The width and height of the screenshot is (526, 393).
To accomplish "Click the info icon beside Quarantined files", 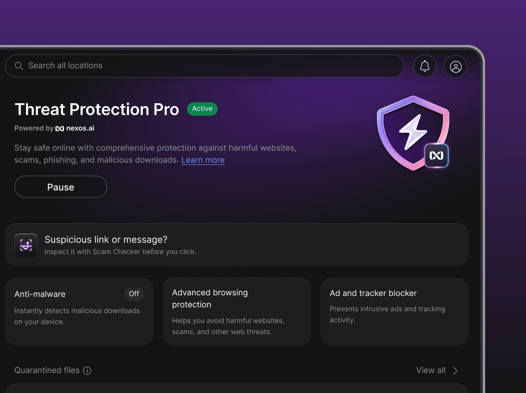I will tap(88, 370).
